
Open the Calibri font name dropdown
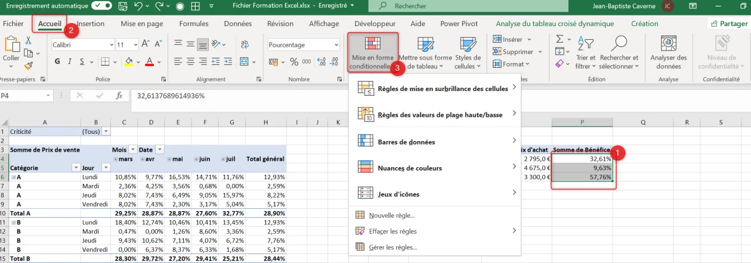pyautogui.click(x=83, y=45)
